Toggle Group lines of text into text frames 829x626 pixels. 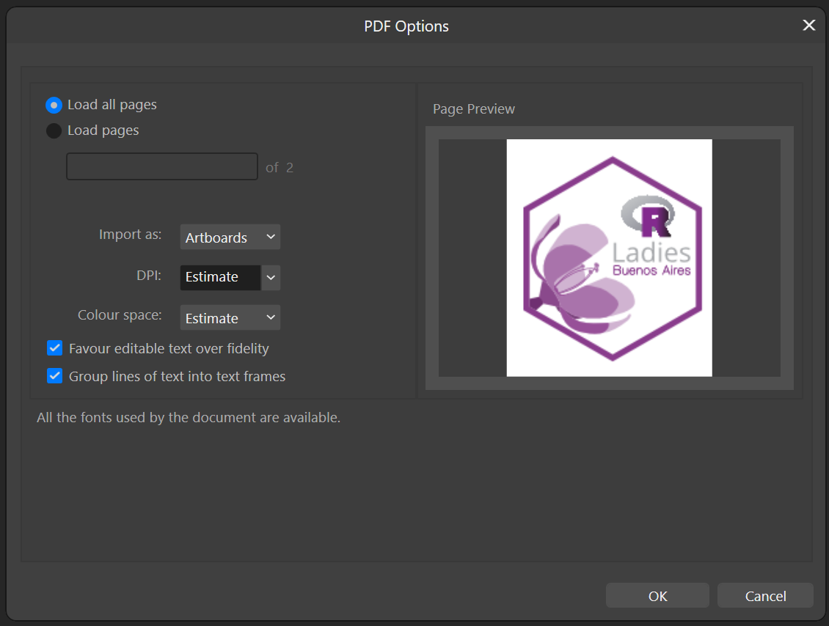point(55,375)
